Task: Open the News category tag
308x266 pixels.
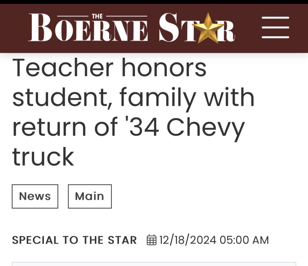Action: point(35,196)
